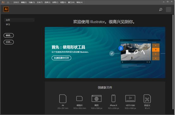Select the 主页 tab in the sidebar

19,20
